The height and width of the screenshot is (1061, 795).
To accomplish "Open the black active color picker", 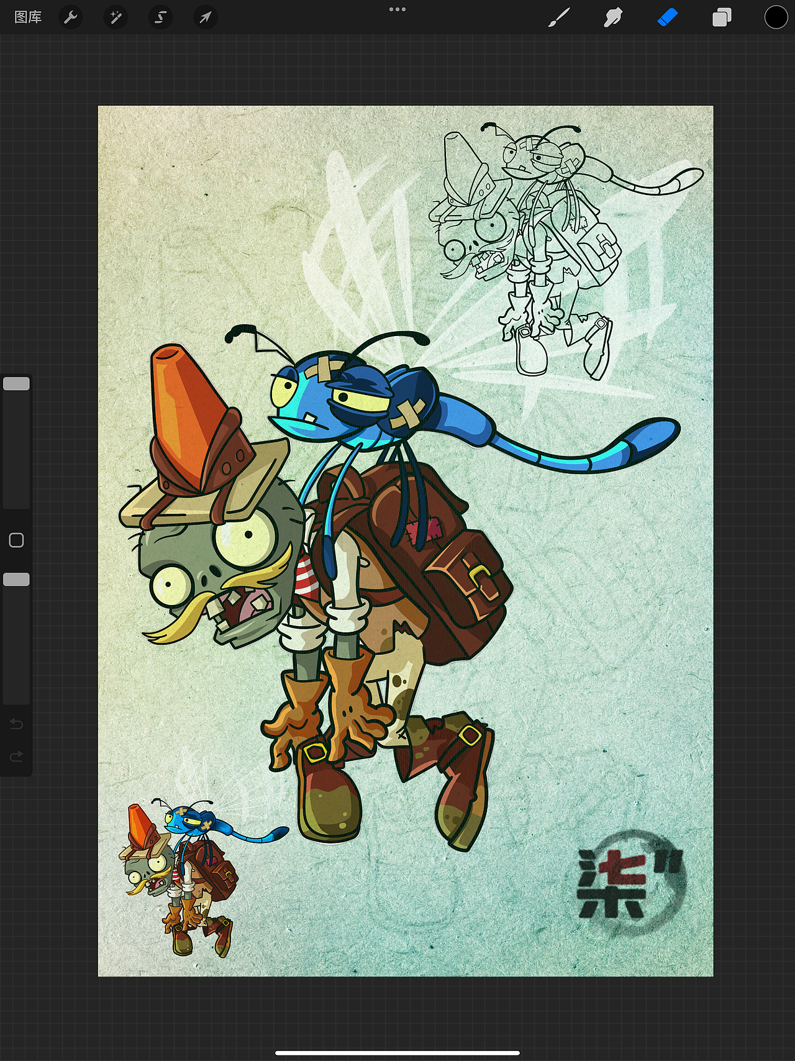I will [x=776, y=17].
